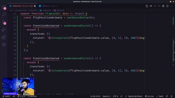Start the Go Live server
This screenshot has height=98, width=175.
pyautogui.click(x=149, y=96)
